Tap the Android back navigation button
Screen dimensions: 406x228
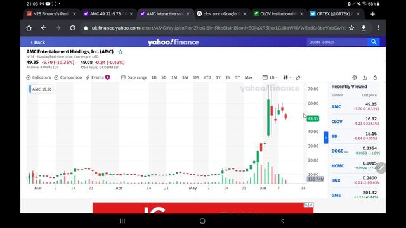tap(282, 221)
